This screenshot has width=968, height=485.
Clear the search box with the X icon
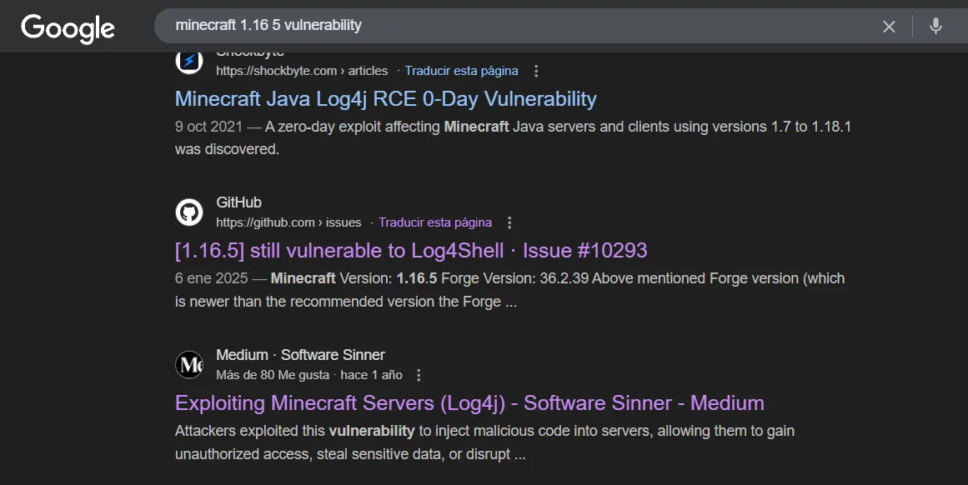coord(889,27)
